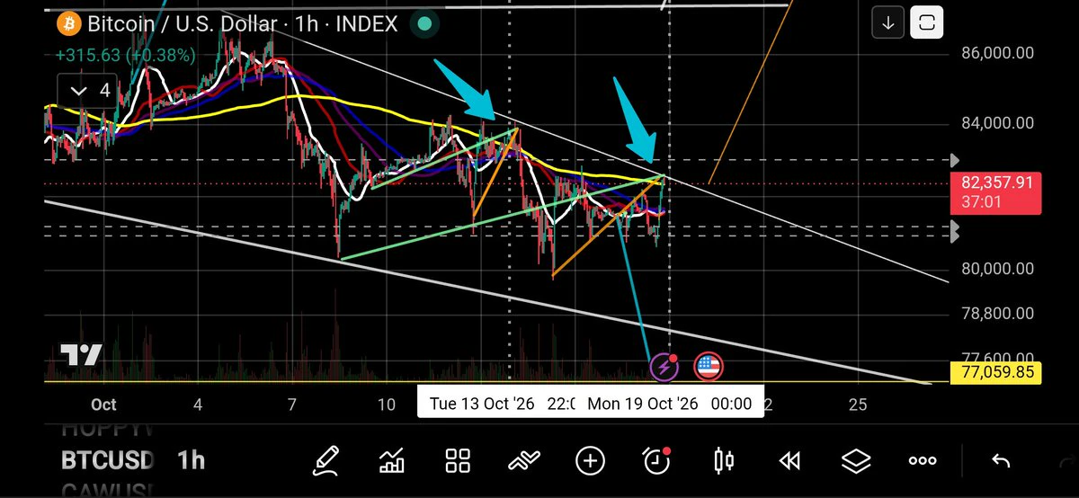The height and width of the screenshot is (498, 1079).
Task: Click the 78,800.00 price axis label
Action: coord(997,314)
